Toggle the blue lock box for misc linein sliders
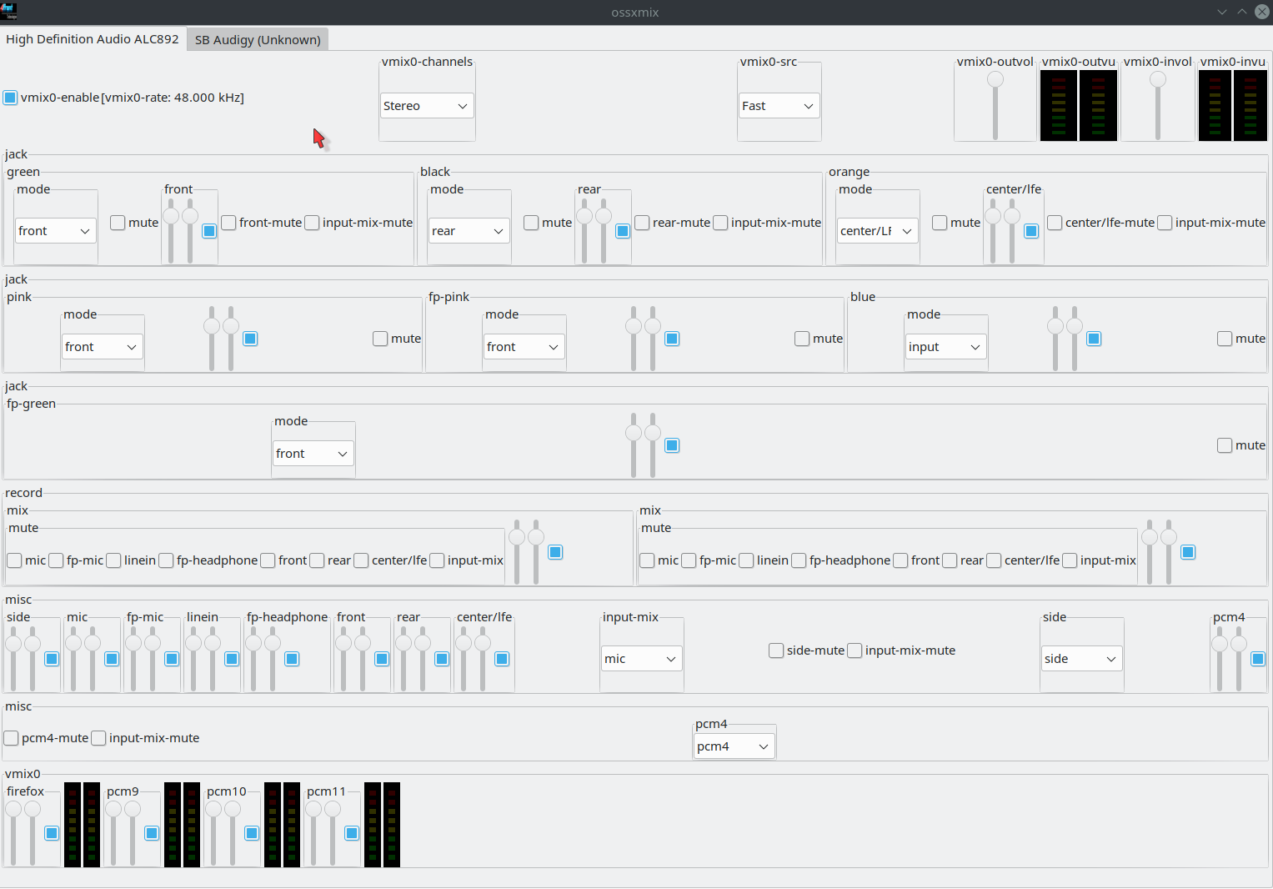This screenshot has width=1273, height=889. (x=232, y=659)
